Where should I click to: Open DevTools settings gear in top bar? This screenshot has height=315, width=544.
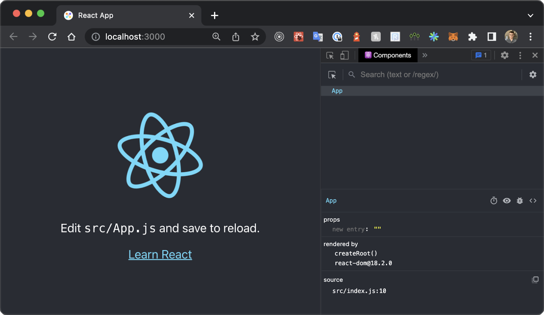(x=505, y=56)
